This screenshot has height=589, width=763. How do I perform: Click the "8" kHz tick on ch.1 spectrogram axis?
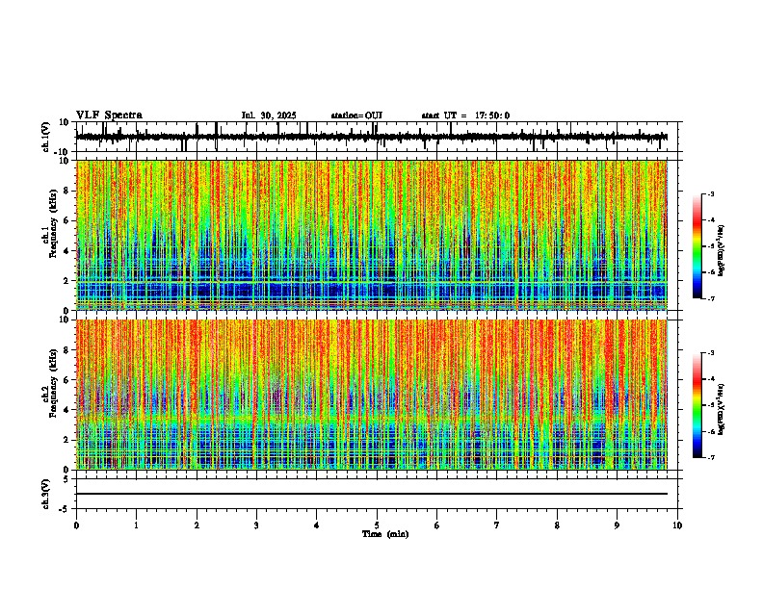pyautogui.click(x=67, y=191)
